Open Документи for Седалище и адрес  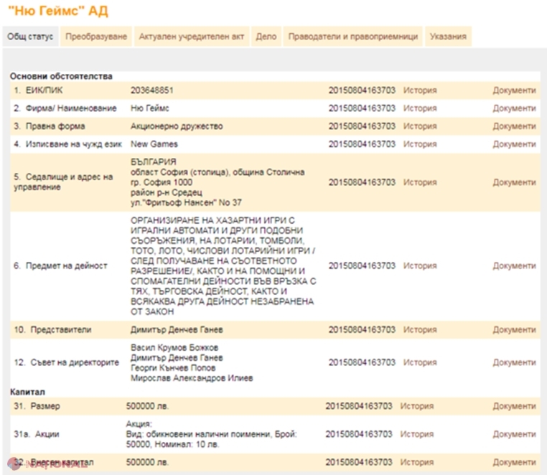[x=514, y=182]
